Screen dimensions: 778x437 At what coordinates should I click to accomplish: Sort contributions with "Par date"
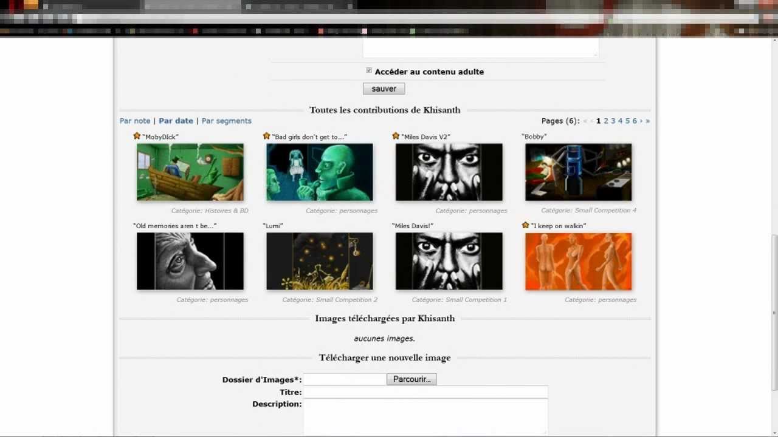click(x=176, y=121)
